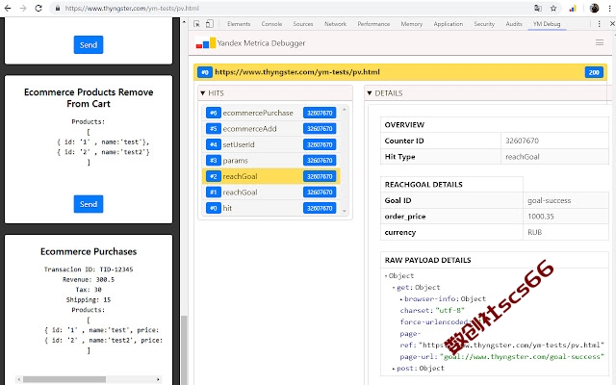Open the Audits tab
Image resolution: width=616 pixels, height=385 pixels.
(x=514, y=24)
